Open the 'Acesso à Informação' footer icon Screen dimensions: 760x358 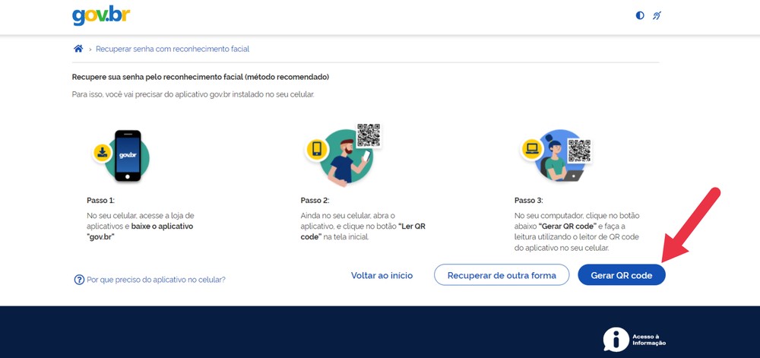point(635,340)
